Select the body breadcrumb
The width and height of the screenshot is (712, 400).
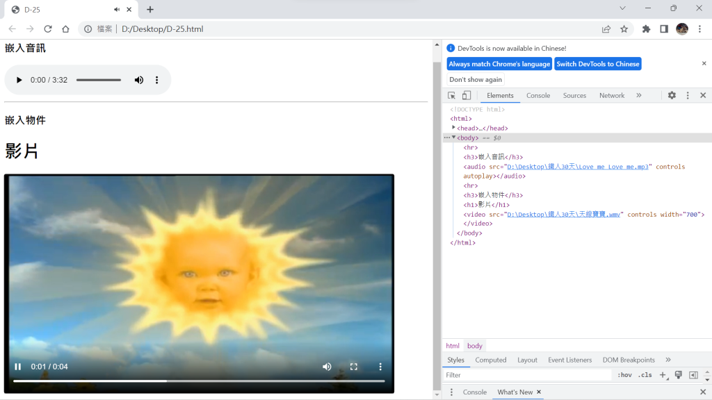click(474, 346)
